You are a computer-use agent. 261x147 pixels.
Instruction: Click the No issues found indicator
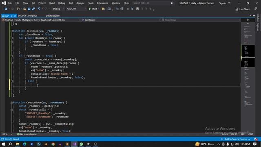click(x=27, y=134)
